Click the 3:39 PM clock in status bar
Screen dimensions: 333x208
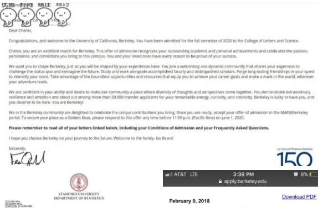[x=243, y=174]
